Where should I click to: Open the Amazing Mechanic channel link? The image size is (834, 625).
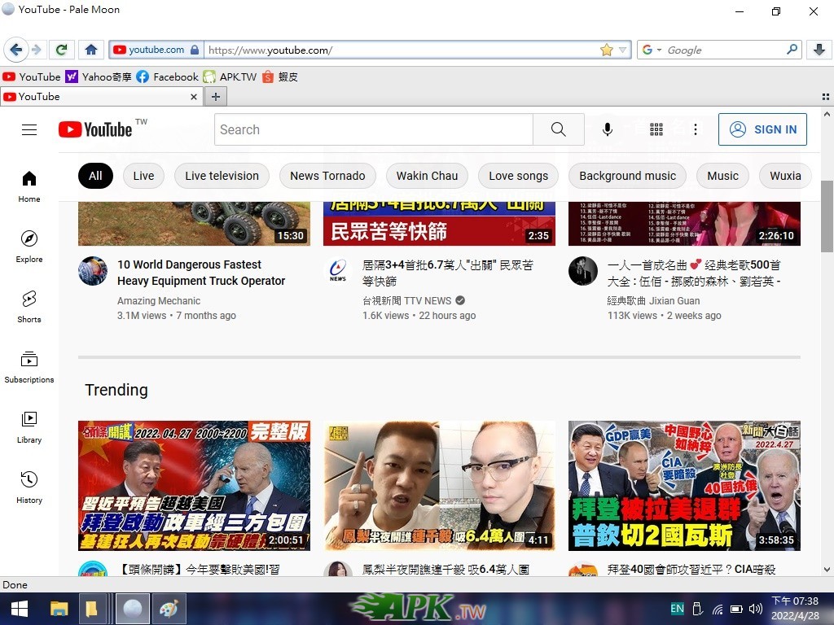coord(159,301)
